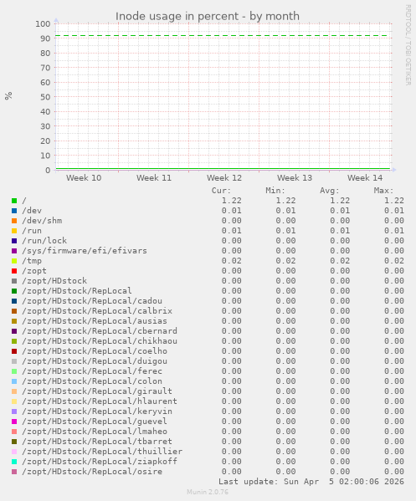Click the Week 13 axis label

[x=295, y=178]
